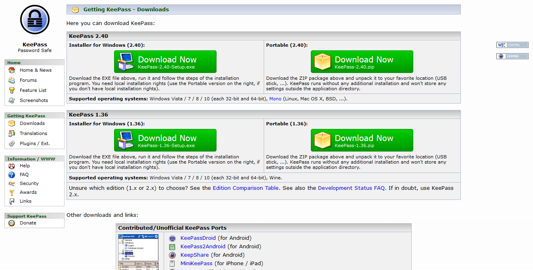Click the icon beside Screenshots
533x270 pixels.
click(x=12, y=100)
